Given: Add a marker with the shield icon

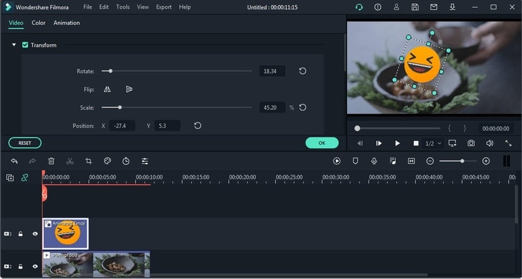Looking at the screenshot, I should point(356,161).
